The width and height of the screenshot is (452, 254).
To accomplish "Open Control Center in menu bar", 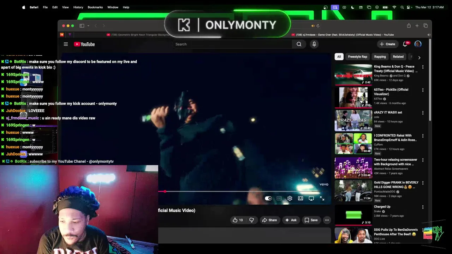I will point(409,7).
